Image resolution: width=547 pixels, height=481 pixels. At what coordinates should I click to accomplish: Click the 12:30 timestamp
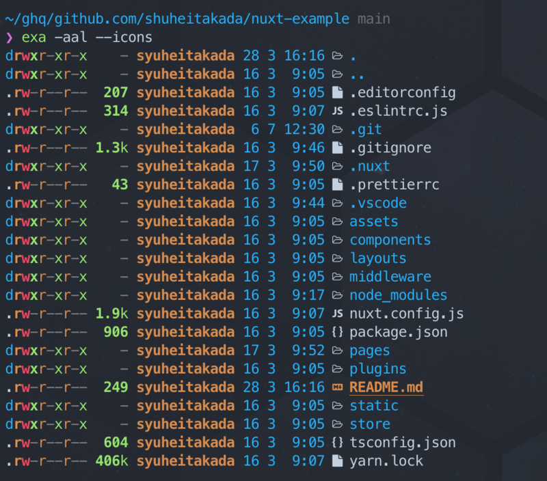(304, 130)
